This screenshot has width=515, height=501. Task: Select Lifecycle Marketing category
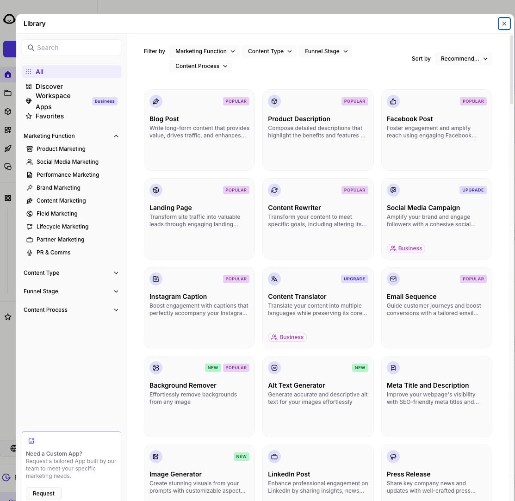click(71, 227)
